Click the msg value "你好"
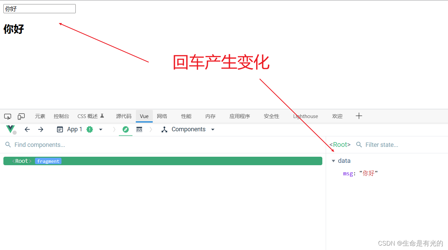448x250 pixels. click(x=369, y=173)
